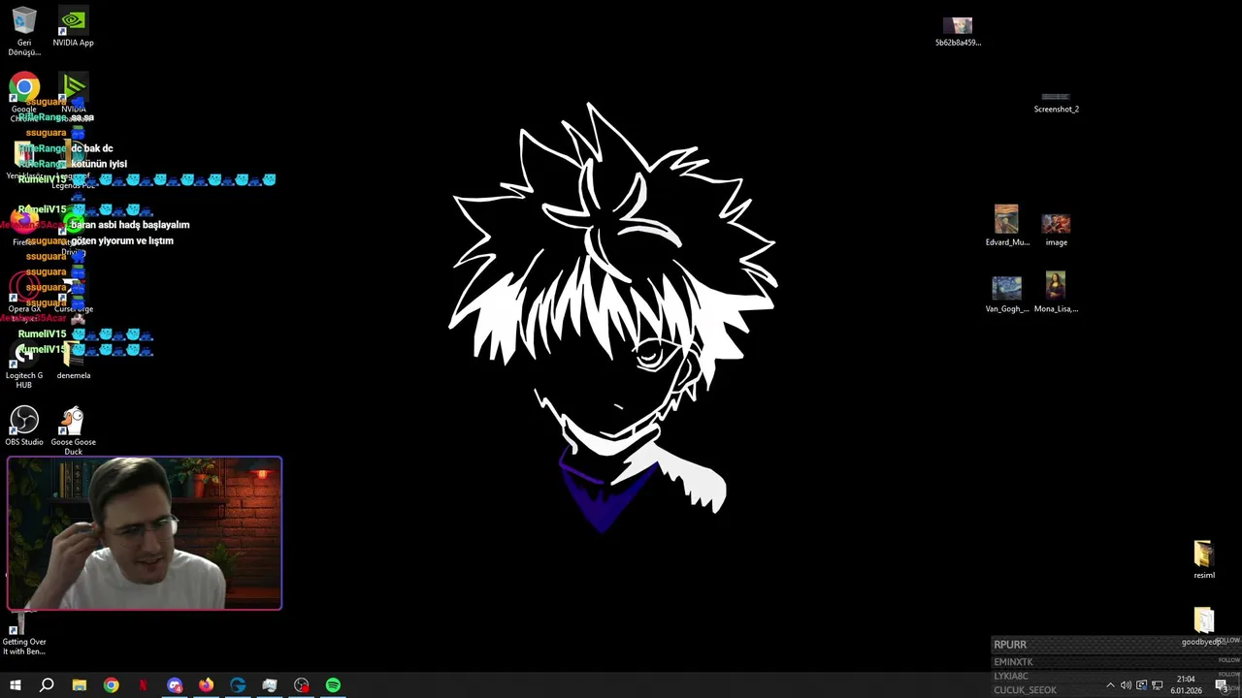Click the streamer webcam overlay
Screen dimensions: 1242x698
[x=145, y=533]
